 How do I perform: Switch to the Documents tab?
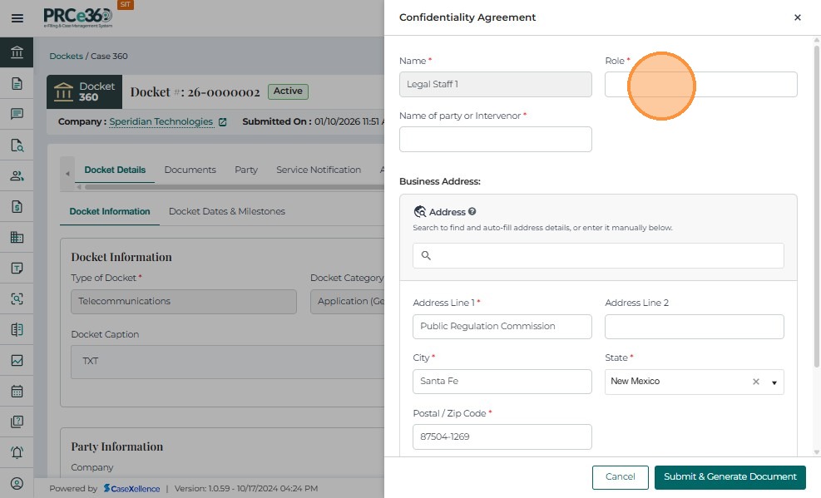point(190,170)
